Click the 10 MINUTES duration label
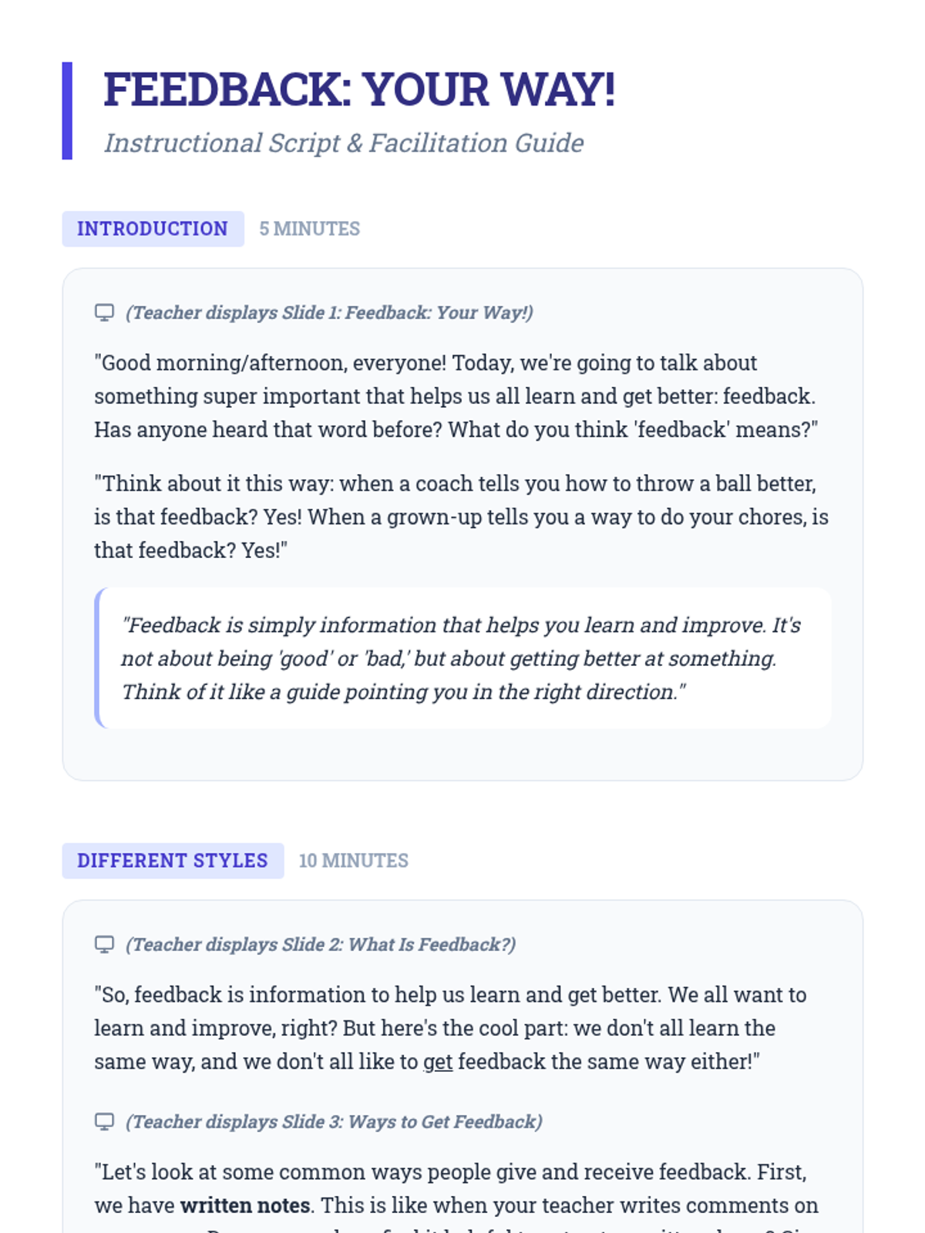This screenshot has height=1233, width=925. [x=354, y=861]
